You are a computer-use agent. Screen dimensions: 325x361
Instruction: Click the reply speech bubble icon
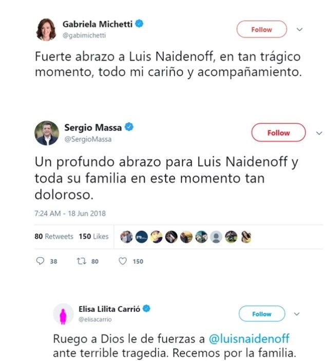(x=41, y=261)
